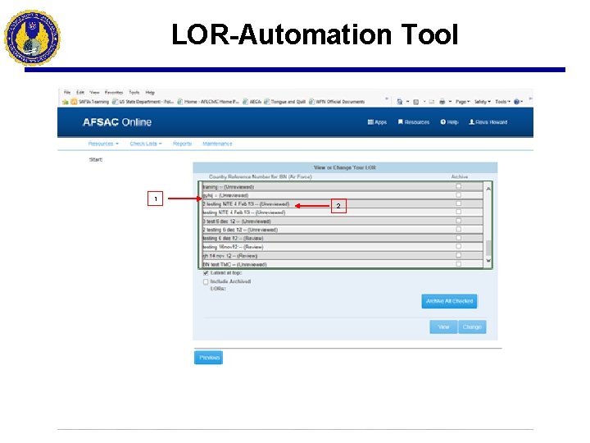Expand the Resources dropdown in navigation bar
This screenshot has height=443, width=590.
(103, 144)
